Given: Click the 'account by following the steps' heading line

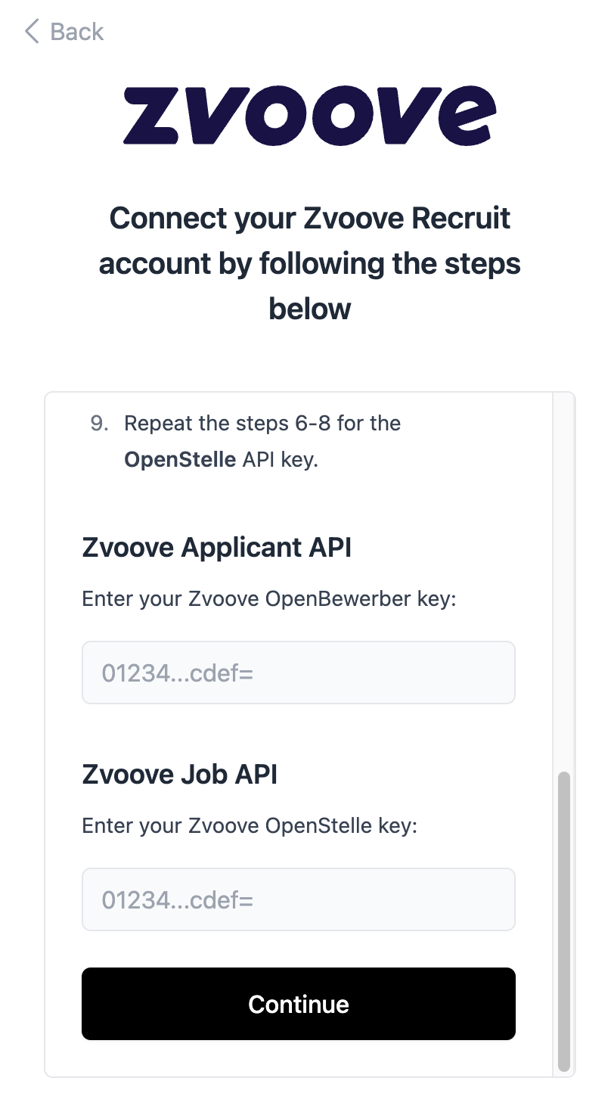Looking at the screenshot, I should 310,264.
